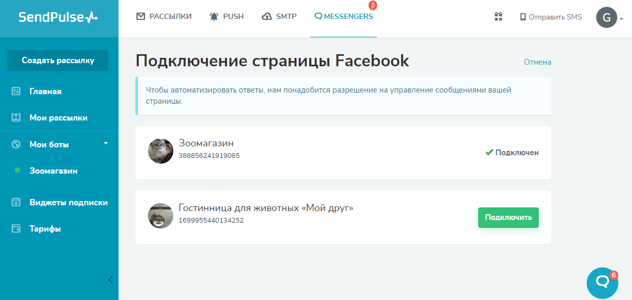The height and width of the screenshot is (300, 632).
Task: Click the Подключен status label
Action: pyautogui.click(x=517, y=153)
